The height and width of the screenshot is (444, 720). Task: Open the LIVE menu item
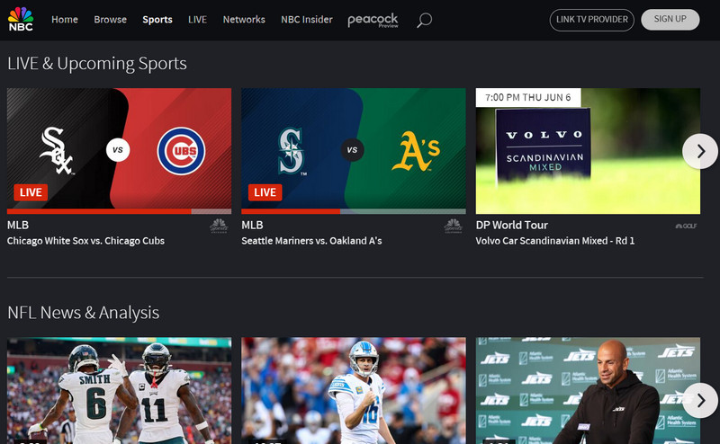point(197,20)
